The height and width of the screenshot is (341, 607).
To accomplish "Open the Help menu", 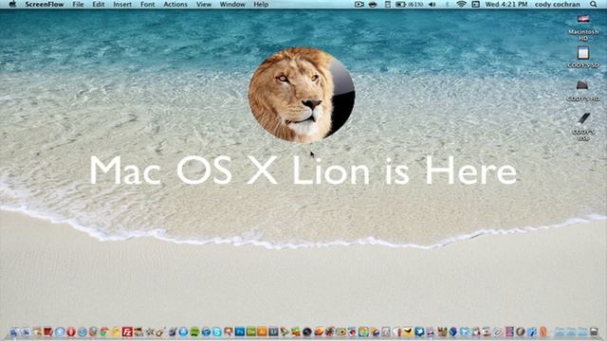I will (x=261, y=4).
